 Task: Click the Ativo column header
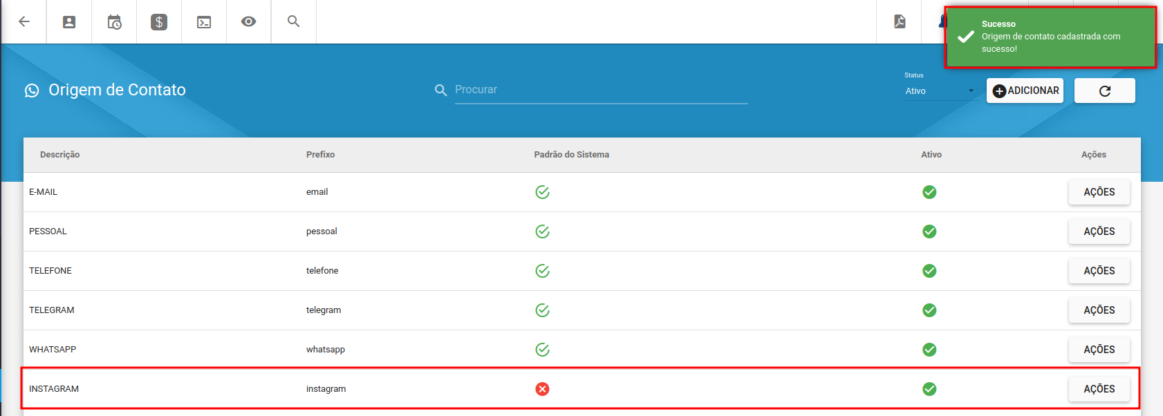coord(931,155)
